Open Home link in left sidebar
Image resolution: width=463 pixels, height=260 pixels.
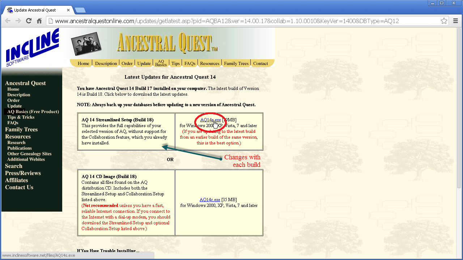click(x=13, y=89)
